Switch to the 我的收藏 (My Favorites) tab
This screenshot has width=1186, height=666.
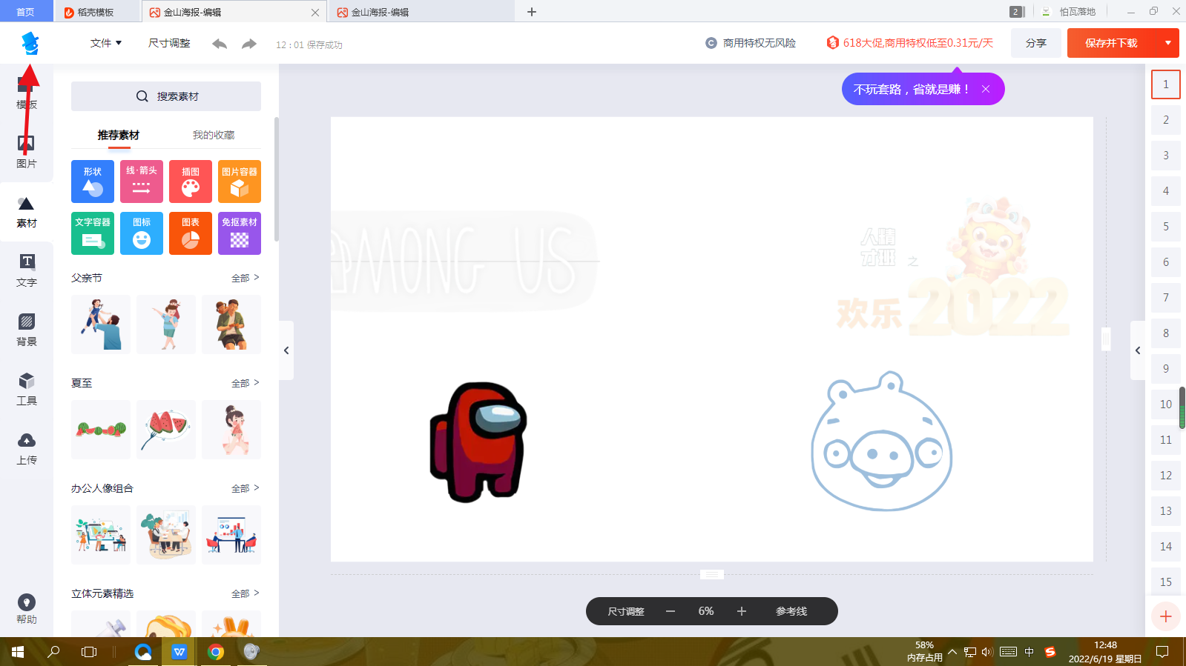pos(214,135)
